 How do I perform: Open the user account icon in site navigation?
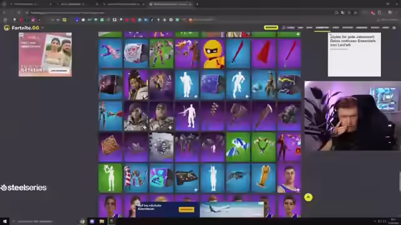pos(284,27)
